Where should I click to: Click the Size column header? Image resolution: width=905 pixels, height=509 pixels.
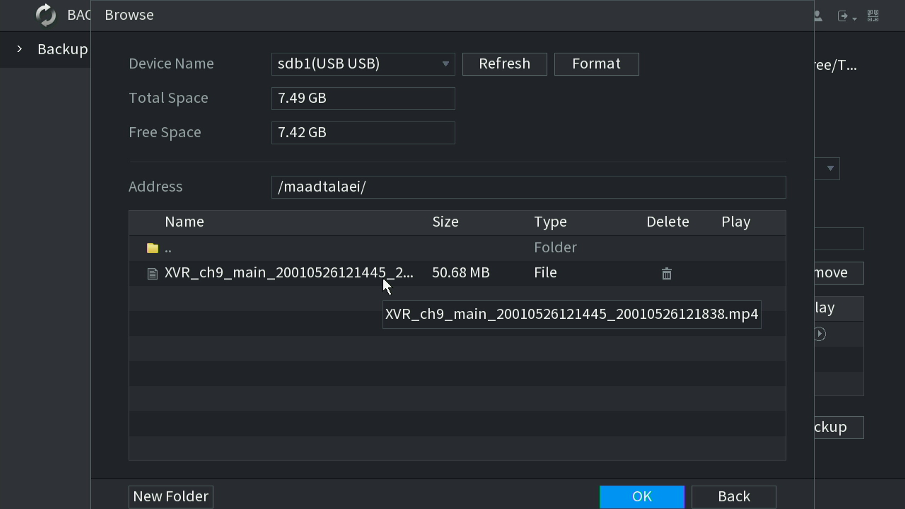pyautogui.click(x=445, y=222)
